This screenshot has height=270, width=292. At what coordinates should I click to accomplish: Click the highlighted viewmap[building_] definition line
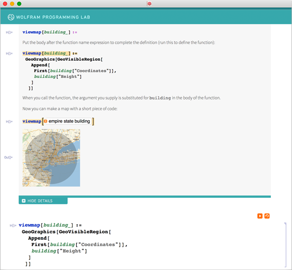pyautogui.click(x=50, y=53)
